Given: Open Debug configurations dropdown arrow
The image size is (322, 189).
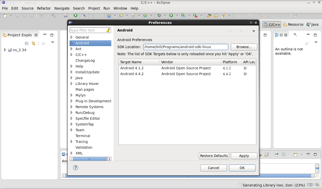Looking at the screenshot, I should click(165, 16).
